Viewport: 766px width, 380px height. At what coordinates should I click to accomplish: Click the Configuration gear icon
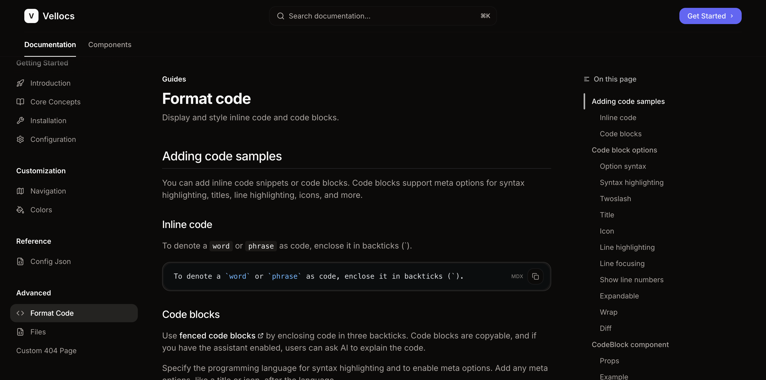(20, 139)
